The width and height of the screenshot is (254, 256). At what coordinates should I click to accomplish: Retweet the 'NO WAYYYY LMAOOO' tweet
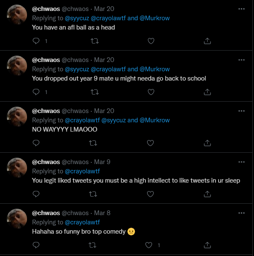point(95,143)
